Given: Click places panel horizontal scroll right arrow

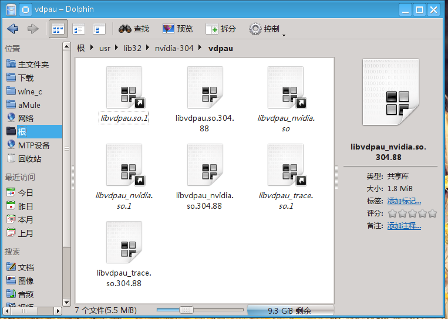Looking at the screenshot, I should [58, 311].
